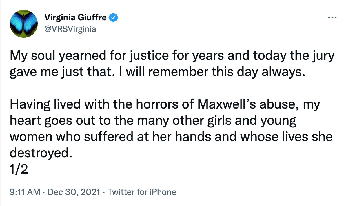Screen dimensions: 346x206
Task: Click the Dec 30, 2021 date
Action: pos(74,192)
